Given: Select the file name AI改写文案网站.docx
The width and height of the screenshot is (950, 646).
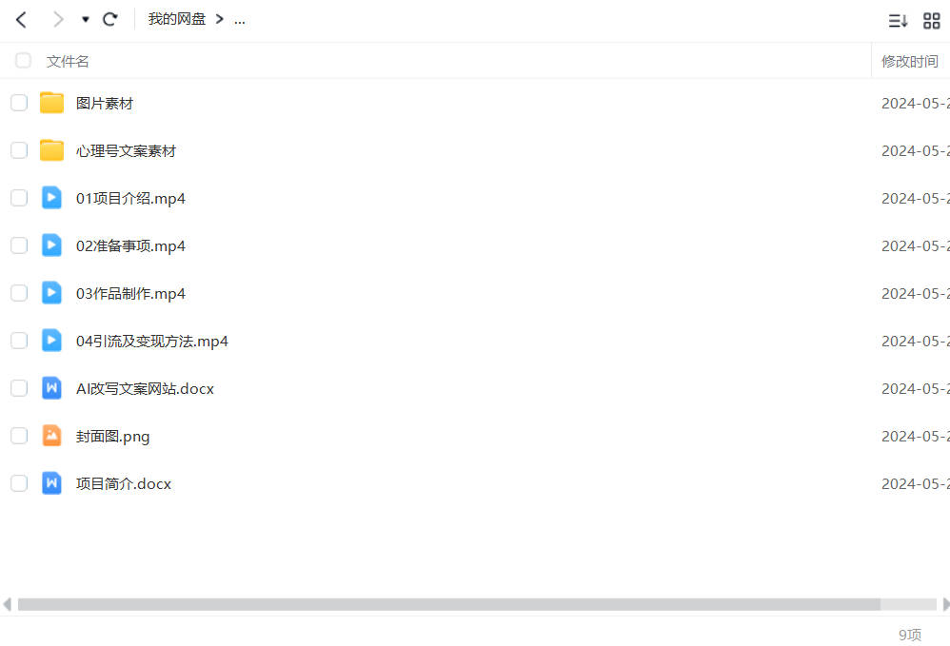Looking at the screenshot, I should [145, 389].
